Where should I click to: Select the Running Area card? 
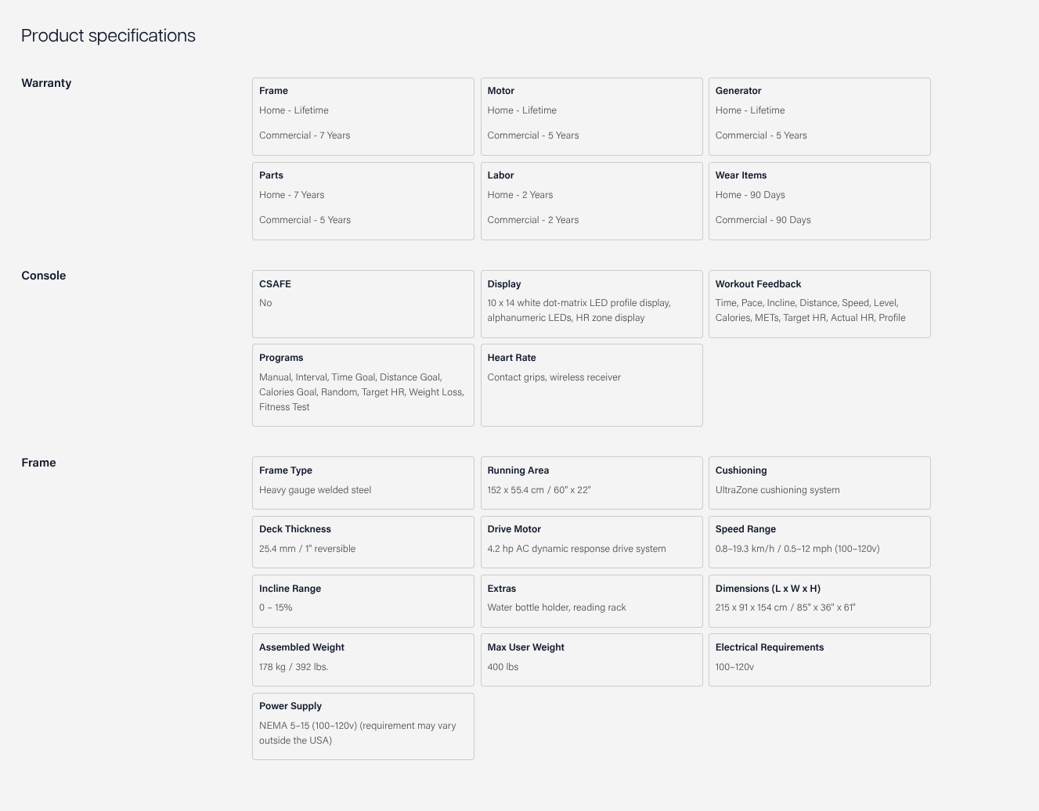pyautogui.click(x=591, y=482)
